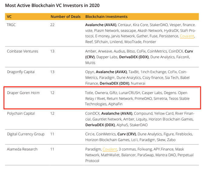Click bold 'DerivaDEX (DDX)' in Coinbase Ventures row

tap(134, 57)
